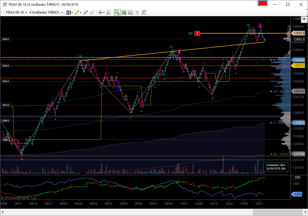Viewport: 308px width, 216px height.
Task: Click the blue -2263 indicator value marker
Action: click(296, 194)
